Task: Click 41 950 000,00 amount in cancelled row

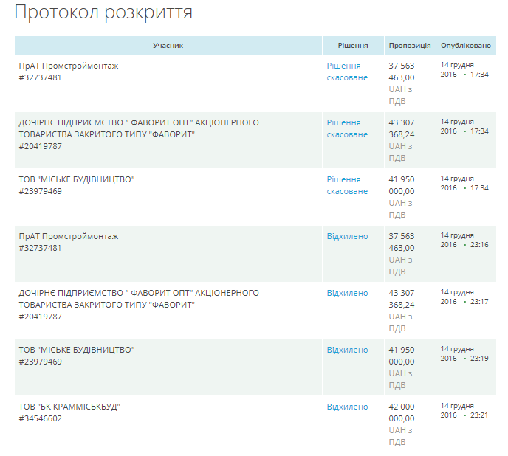Action: tap(402, 185)
